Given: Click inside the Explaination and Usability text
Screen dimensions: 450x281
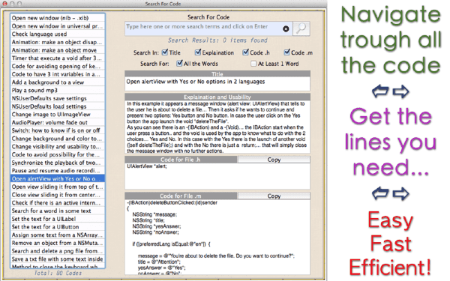Looking at the screenshot, I should tap(217, 127).
